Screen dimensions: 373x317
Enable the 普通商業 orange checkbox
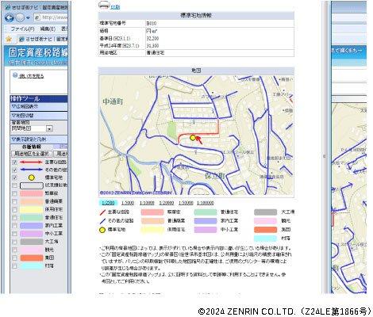[15, 202]
